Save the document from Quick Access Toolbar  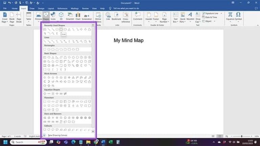point(5,3)
